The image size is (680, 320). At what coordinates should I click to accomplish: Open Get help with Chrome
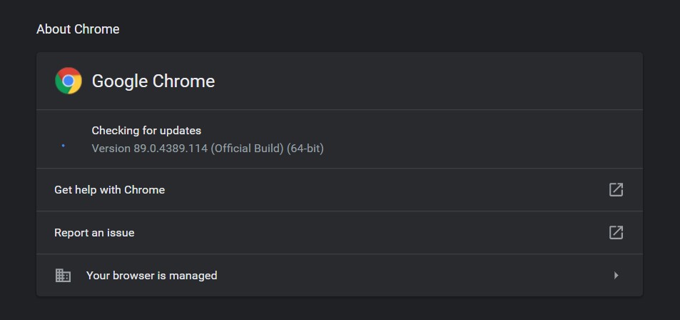[x=110, y=189]
